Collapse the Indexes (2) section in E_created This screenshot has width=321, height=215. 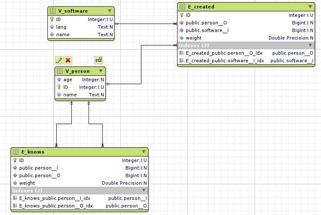[x=310, y=45]
